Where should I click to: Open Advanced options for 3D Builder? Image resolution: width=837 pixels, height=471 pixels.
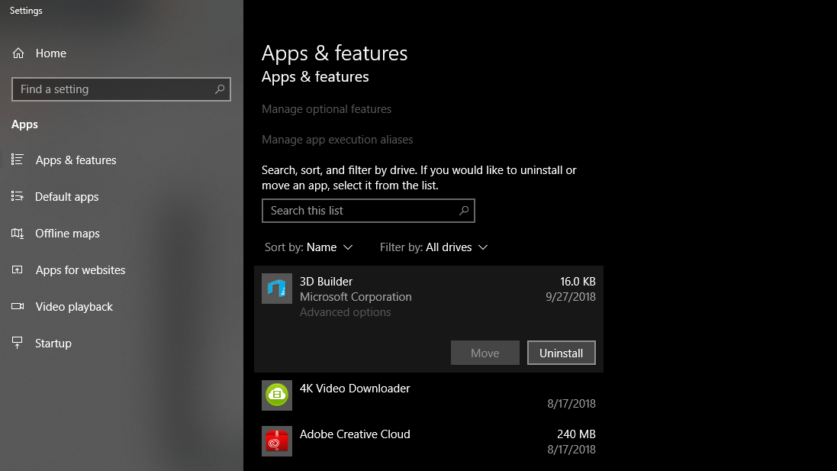pos(345,312)
